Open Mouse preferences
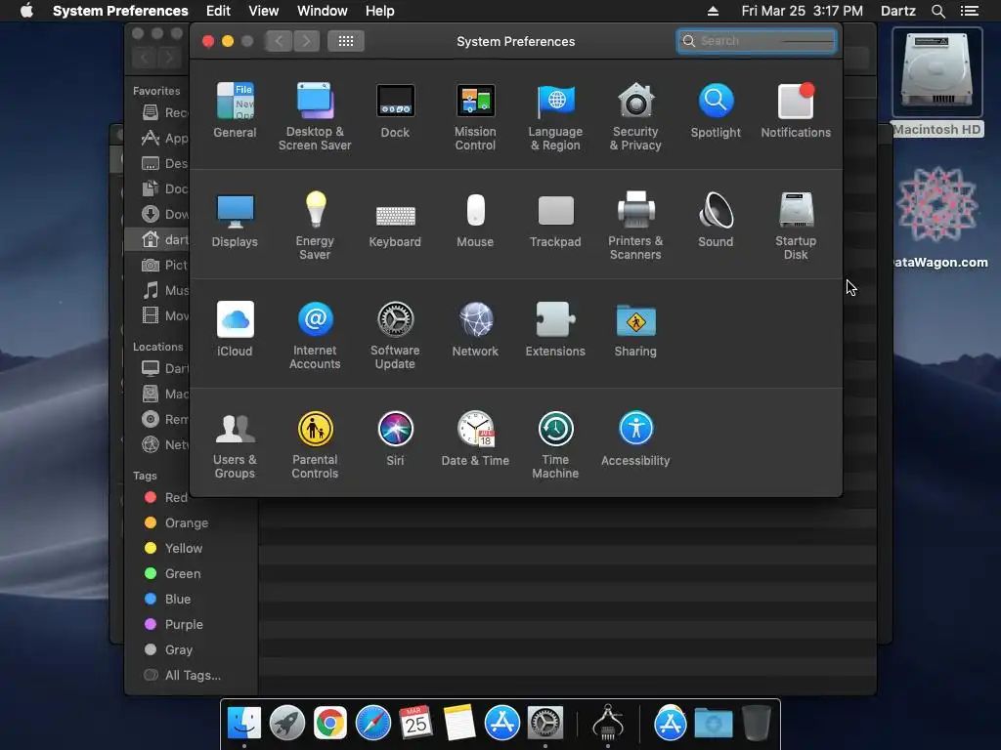 click(x=475, y=220)
